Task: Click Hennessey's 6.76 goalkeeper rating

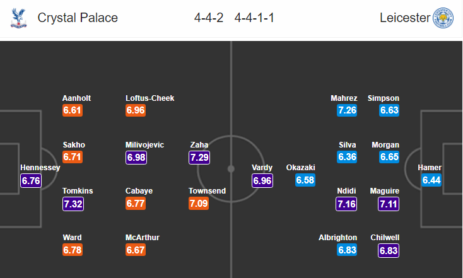Action: click(x=31, y=181)
